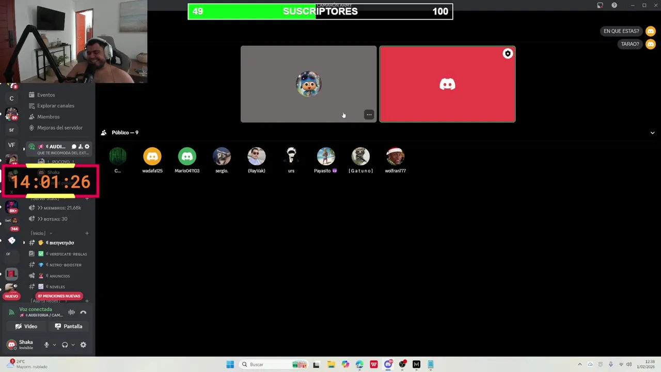The height and width of the screenshot is (372, 661).
Task: Add a channel to the Alerta Redes category
Action: pyautogui.click(x=87, y=301)
